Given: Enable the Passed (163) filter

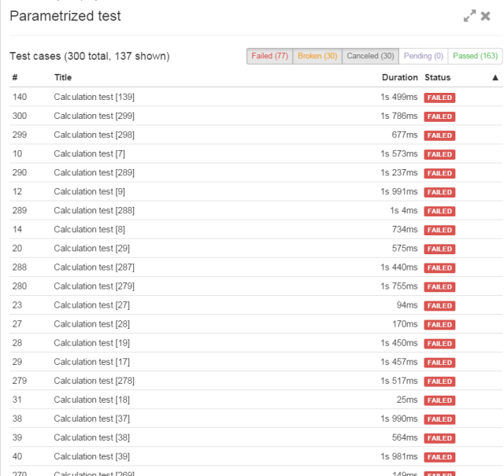Looking at the screenshot, I should (x=475, y=56).
